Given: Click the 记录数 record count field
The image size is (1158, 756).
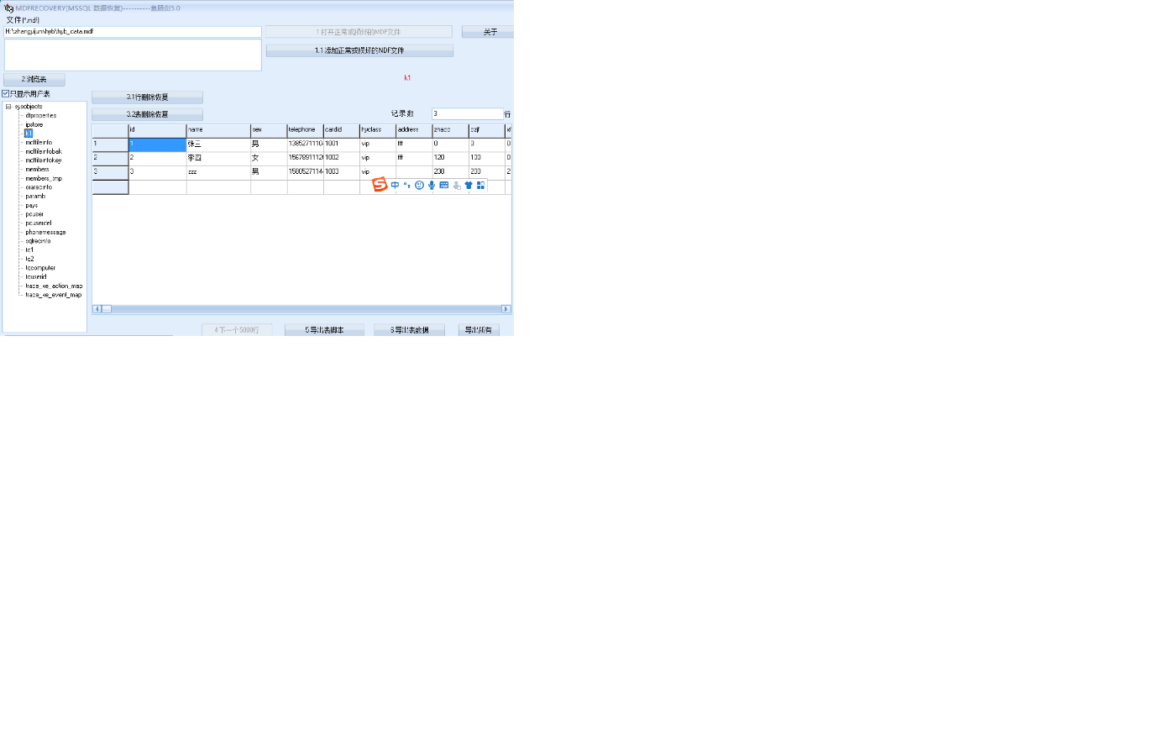Looking at the screenshot, I should [x=467, y=113].
